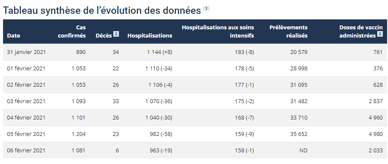Select the Hospitalisations column header
388x164 pixels.
pos(150,35)
